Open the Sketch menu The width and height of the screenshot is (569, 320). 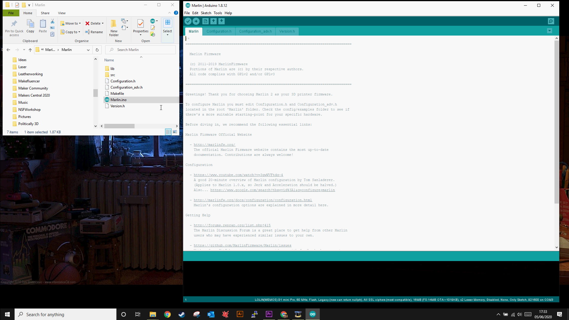[x=206, y=13]
